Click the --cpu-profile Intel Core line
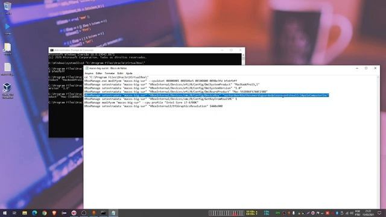The height and width of the screenshot is (217, 386). (x=141, y=102)
